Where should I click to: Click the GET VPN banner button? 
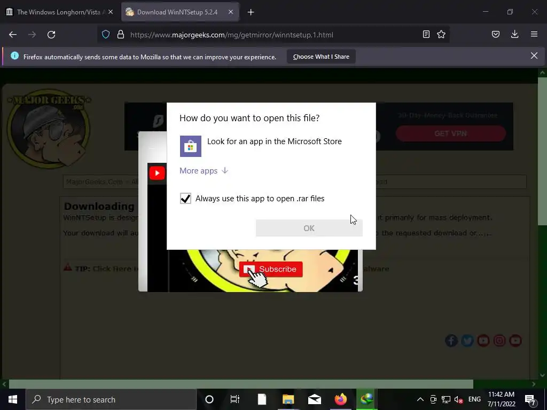pyautogui.click(x=451, y=133)
